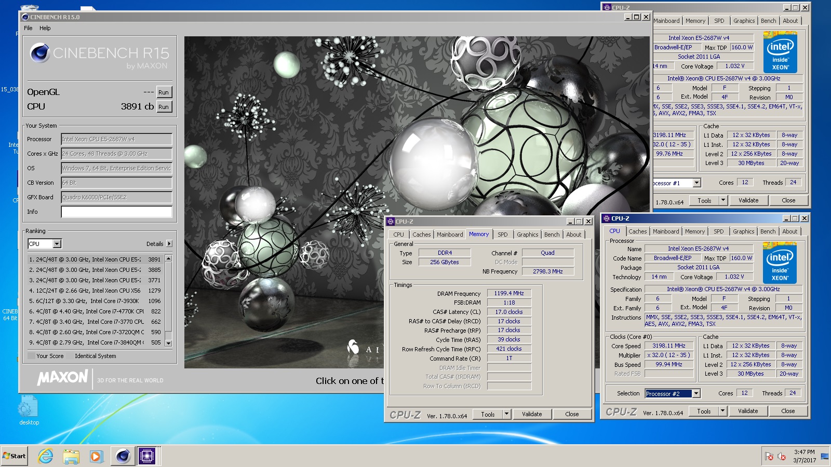Open the Help menu in Cinebench
The height and width of the screenshot is (467, 831).
[45, 28]
